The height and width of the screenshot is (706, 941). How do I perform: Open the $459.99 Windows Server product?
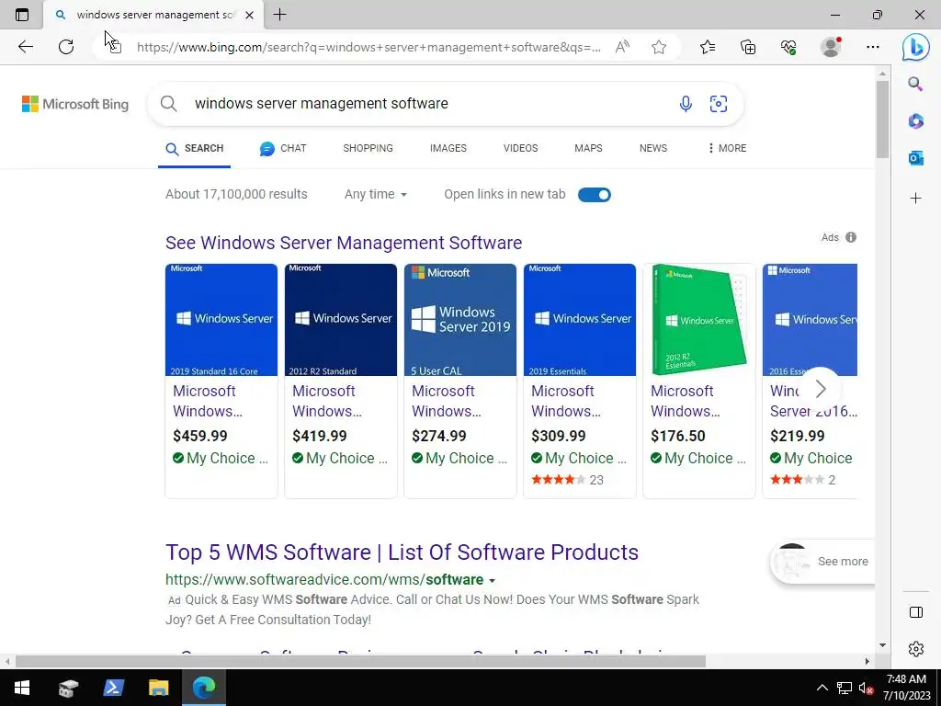point(221,381)
